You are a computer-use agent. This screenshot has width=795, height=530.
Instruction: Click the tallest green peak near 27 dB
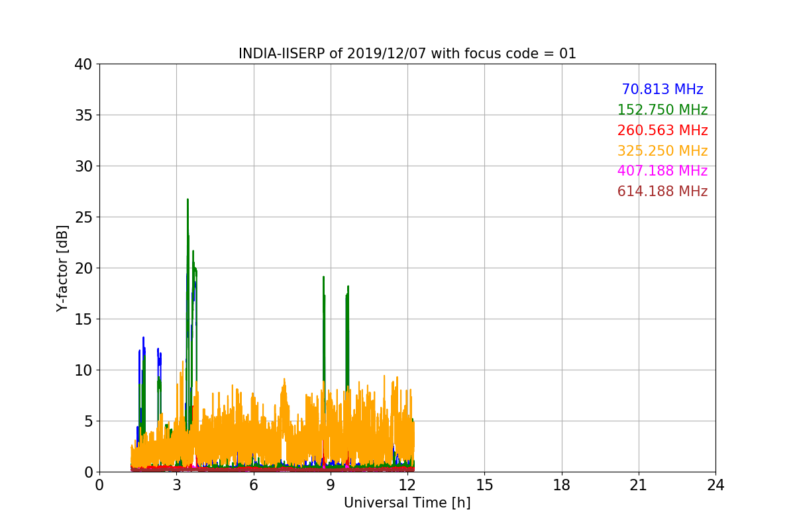pyautogui.click(x=187, y=200)
